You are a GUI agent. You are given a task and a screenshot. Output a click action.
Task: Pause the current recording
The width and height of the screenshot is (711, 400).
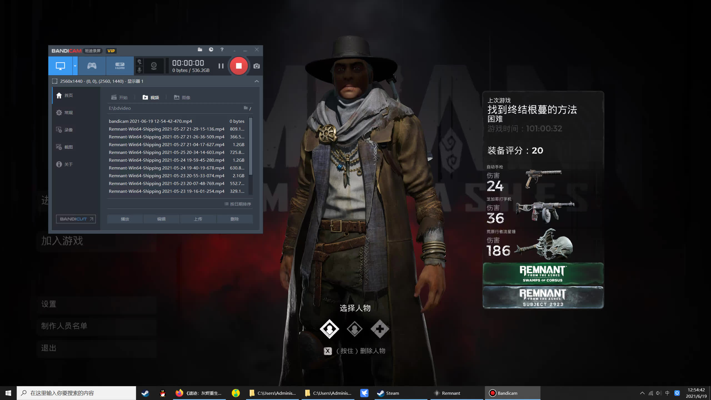pyautogui.click(x=221, y=66)
